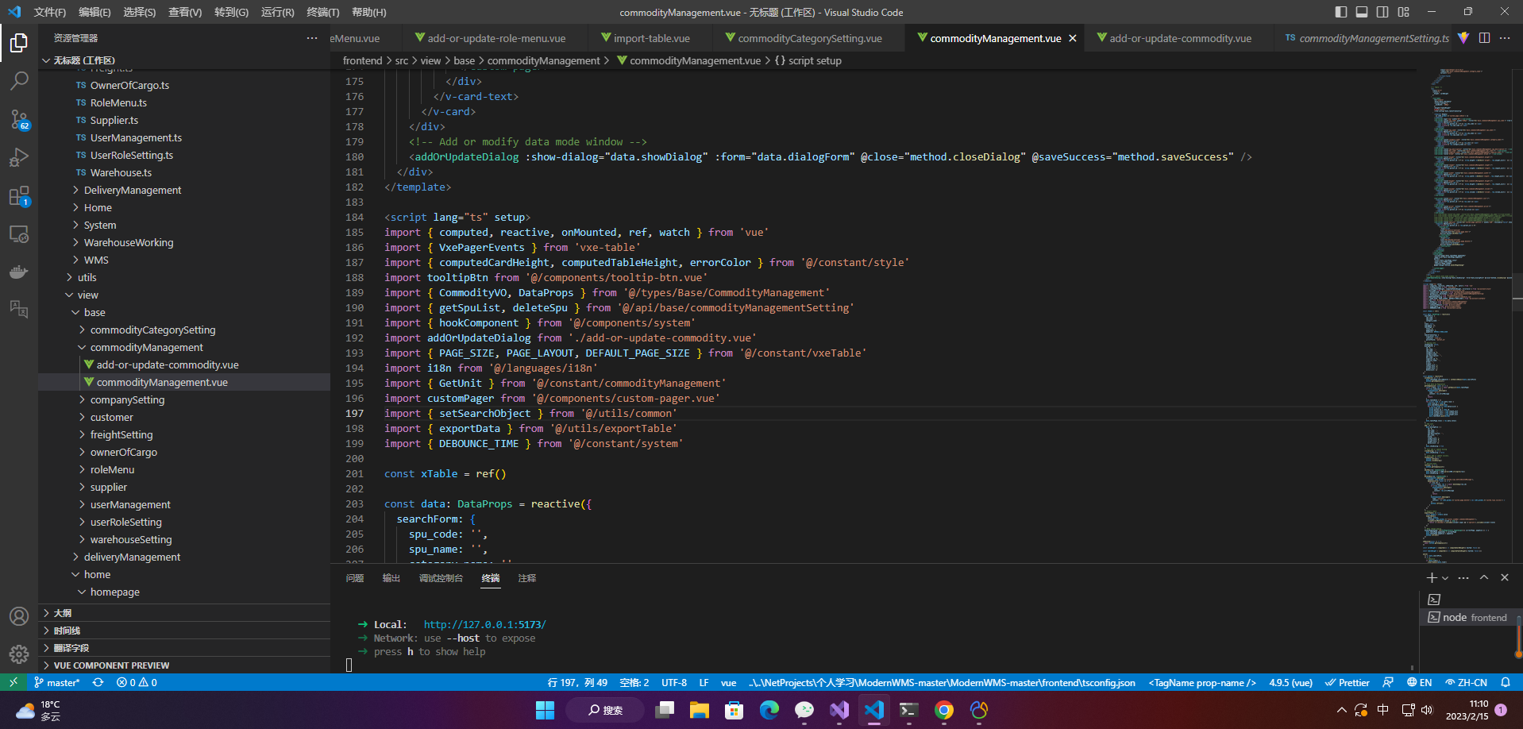Open Visual Studio from Windows taskbar
This screenshot has height=729, width=1523.
(839, 710)
